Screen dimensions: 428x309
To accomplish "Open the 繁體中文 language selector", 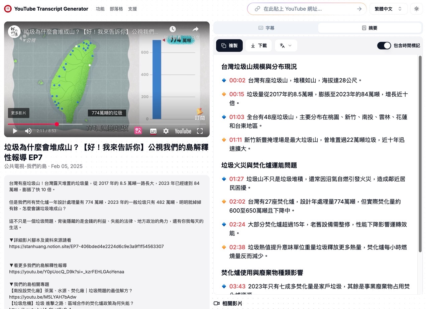I will [388, 9].
